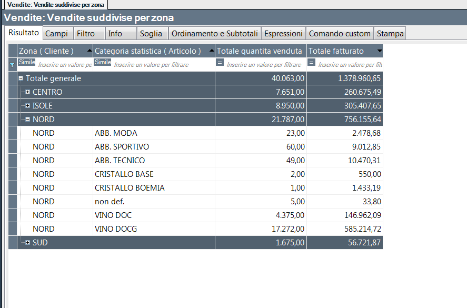Image resolution: width=467 pixels, height=308 pixels.
Task: Click the 'Simile' operator in the Zona filter
Action: click(x=27, y=62)
